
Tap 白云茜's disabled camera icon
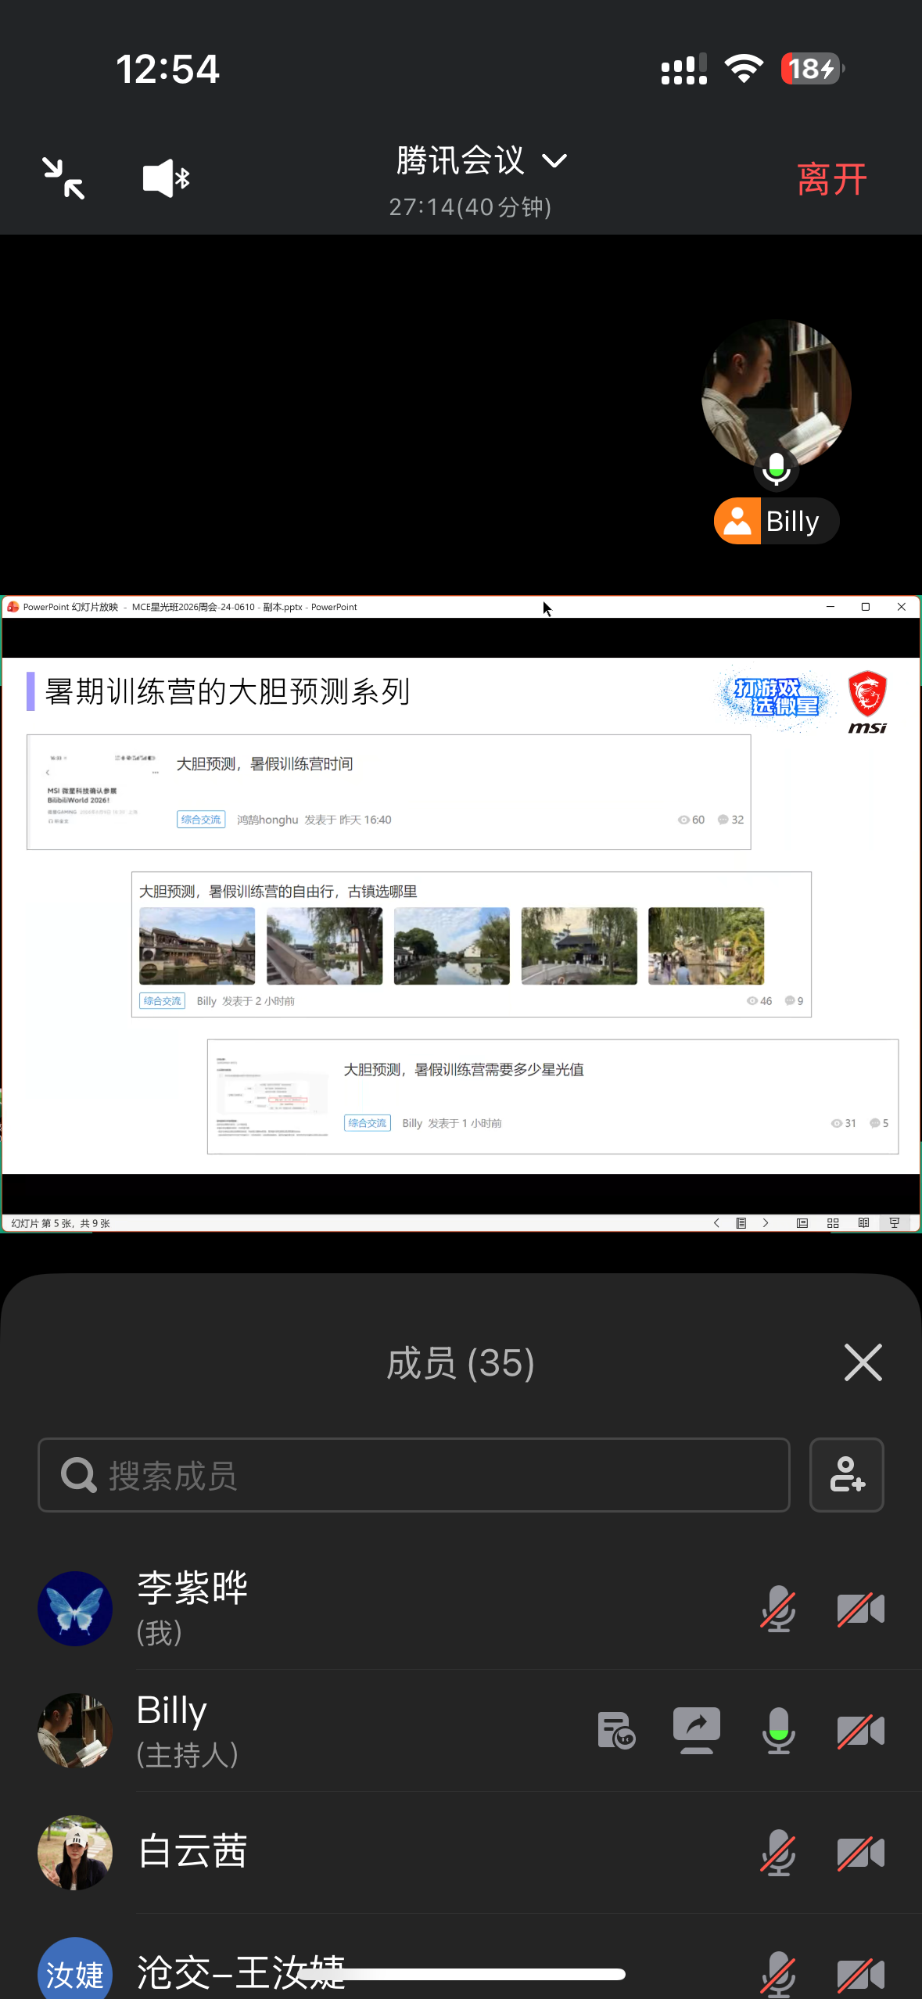coord(860,1853)
